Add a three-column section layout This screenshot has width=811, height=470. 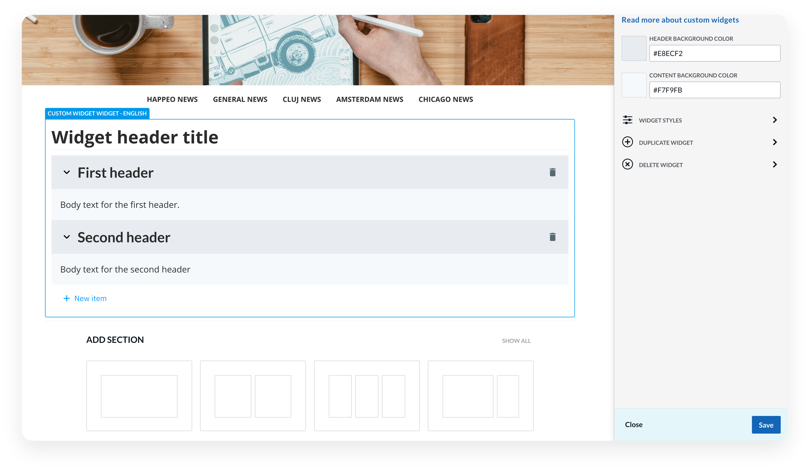367,395
